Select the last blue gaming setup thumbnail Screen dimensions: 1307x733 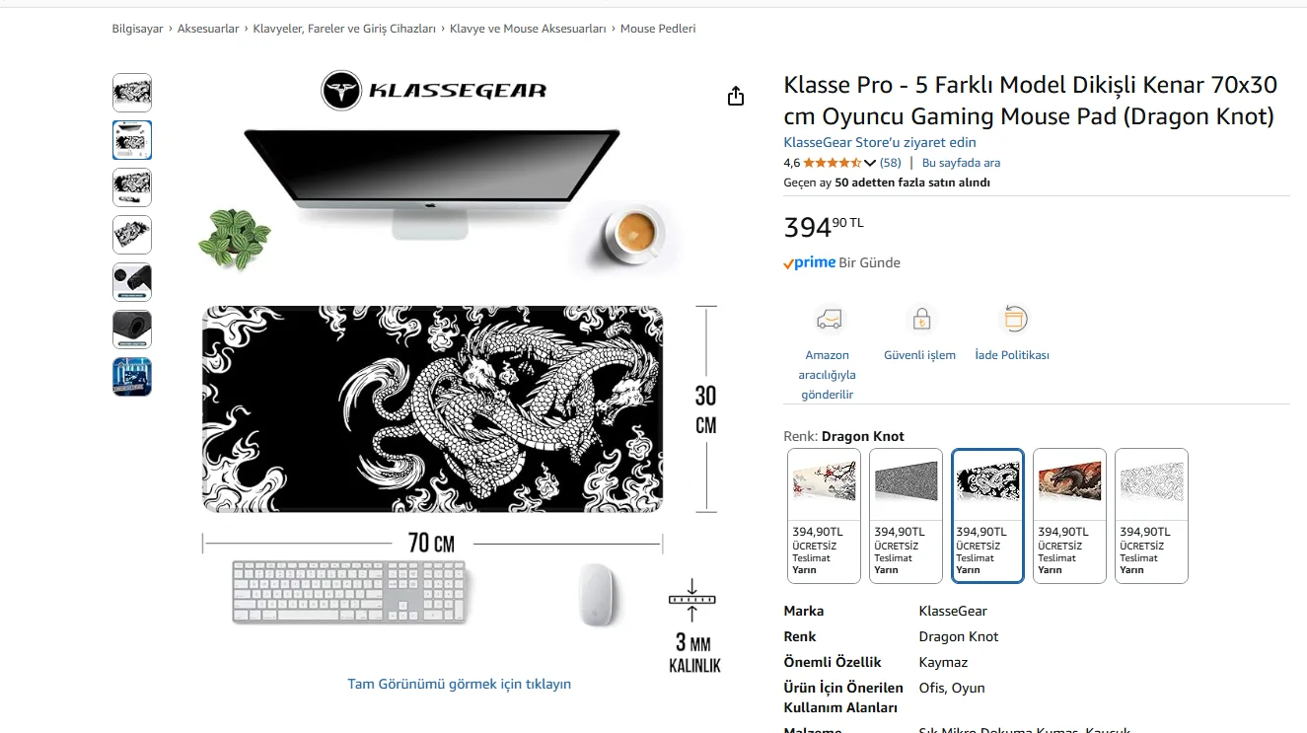click(132, 377)
